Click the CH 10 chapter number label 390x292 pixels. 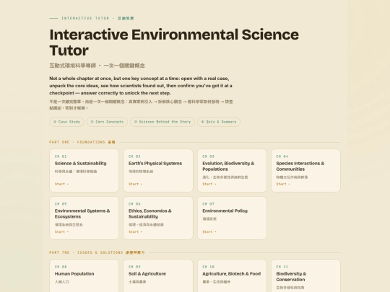[209, 267]
